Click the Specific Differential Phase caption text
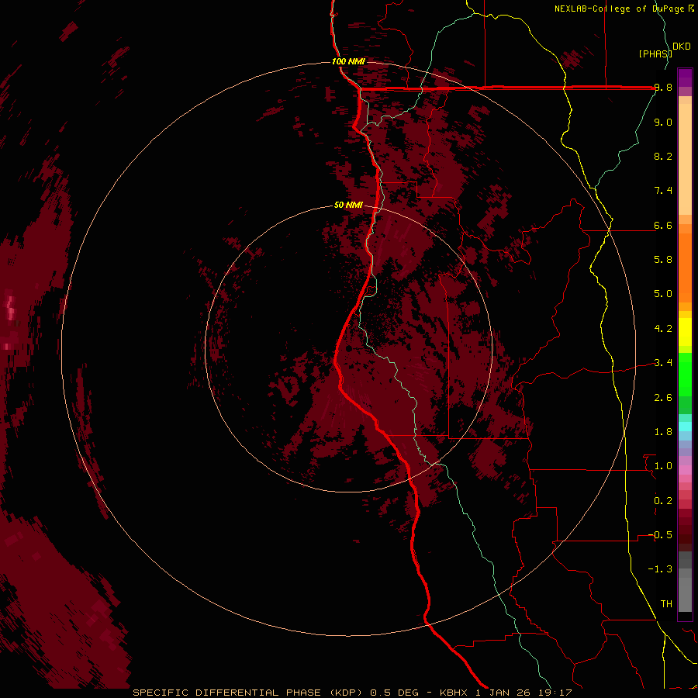This screenshot has height=698, width=698. pyautogui.click(x=352, y=693)
